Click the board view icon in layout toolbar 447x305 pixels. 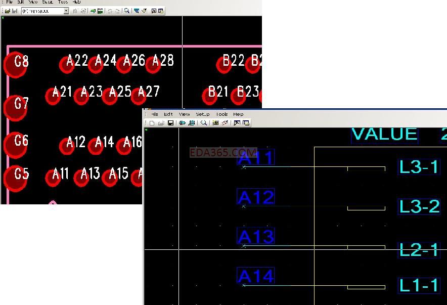(x=137, y=11)
